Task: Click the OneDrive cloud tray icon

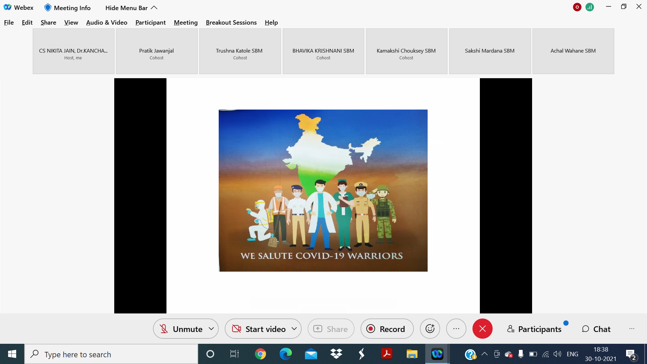Action: click(x=509, y=354)
